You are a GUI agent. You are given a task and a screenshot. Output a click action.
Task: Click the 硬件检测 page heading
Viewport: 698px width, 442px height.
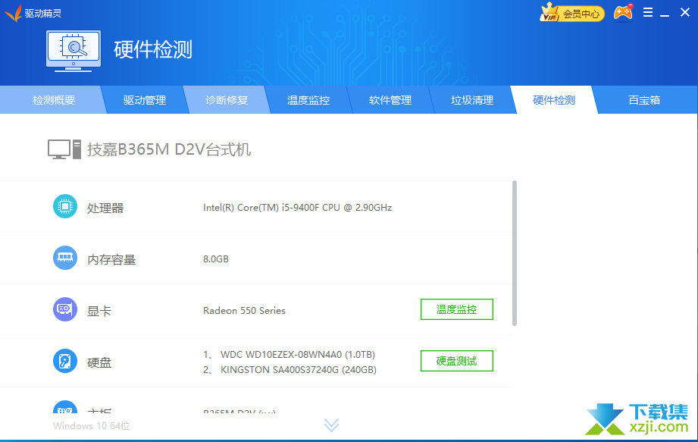[153, 49]
